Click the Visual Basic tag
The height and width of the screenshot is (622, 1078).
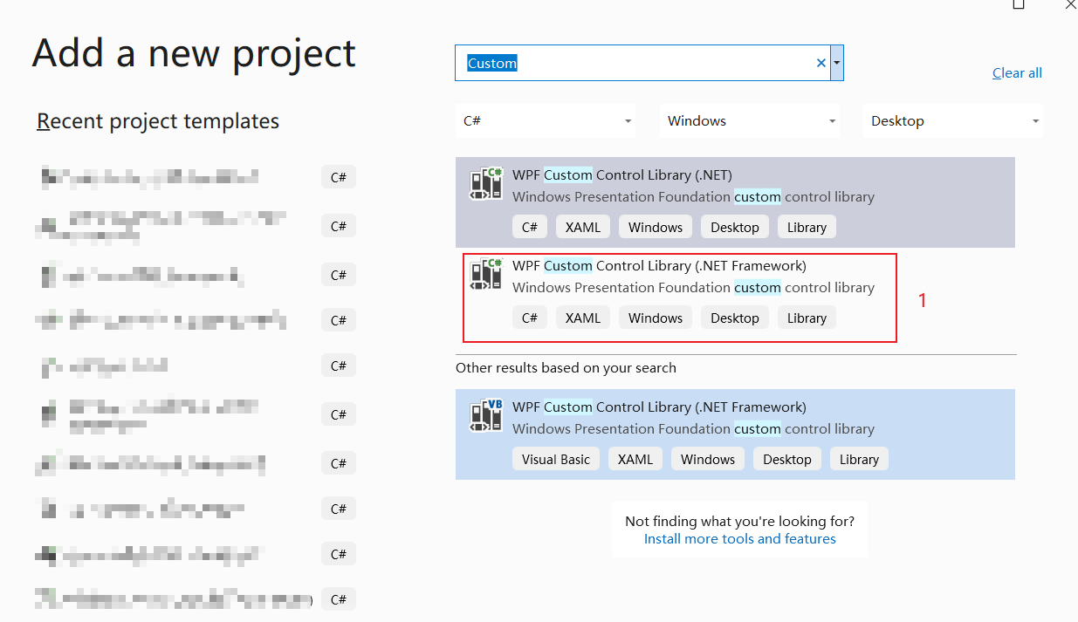point(556,459)
